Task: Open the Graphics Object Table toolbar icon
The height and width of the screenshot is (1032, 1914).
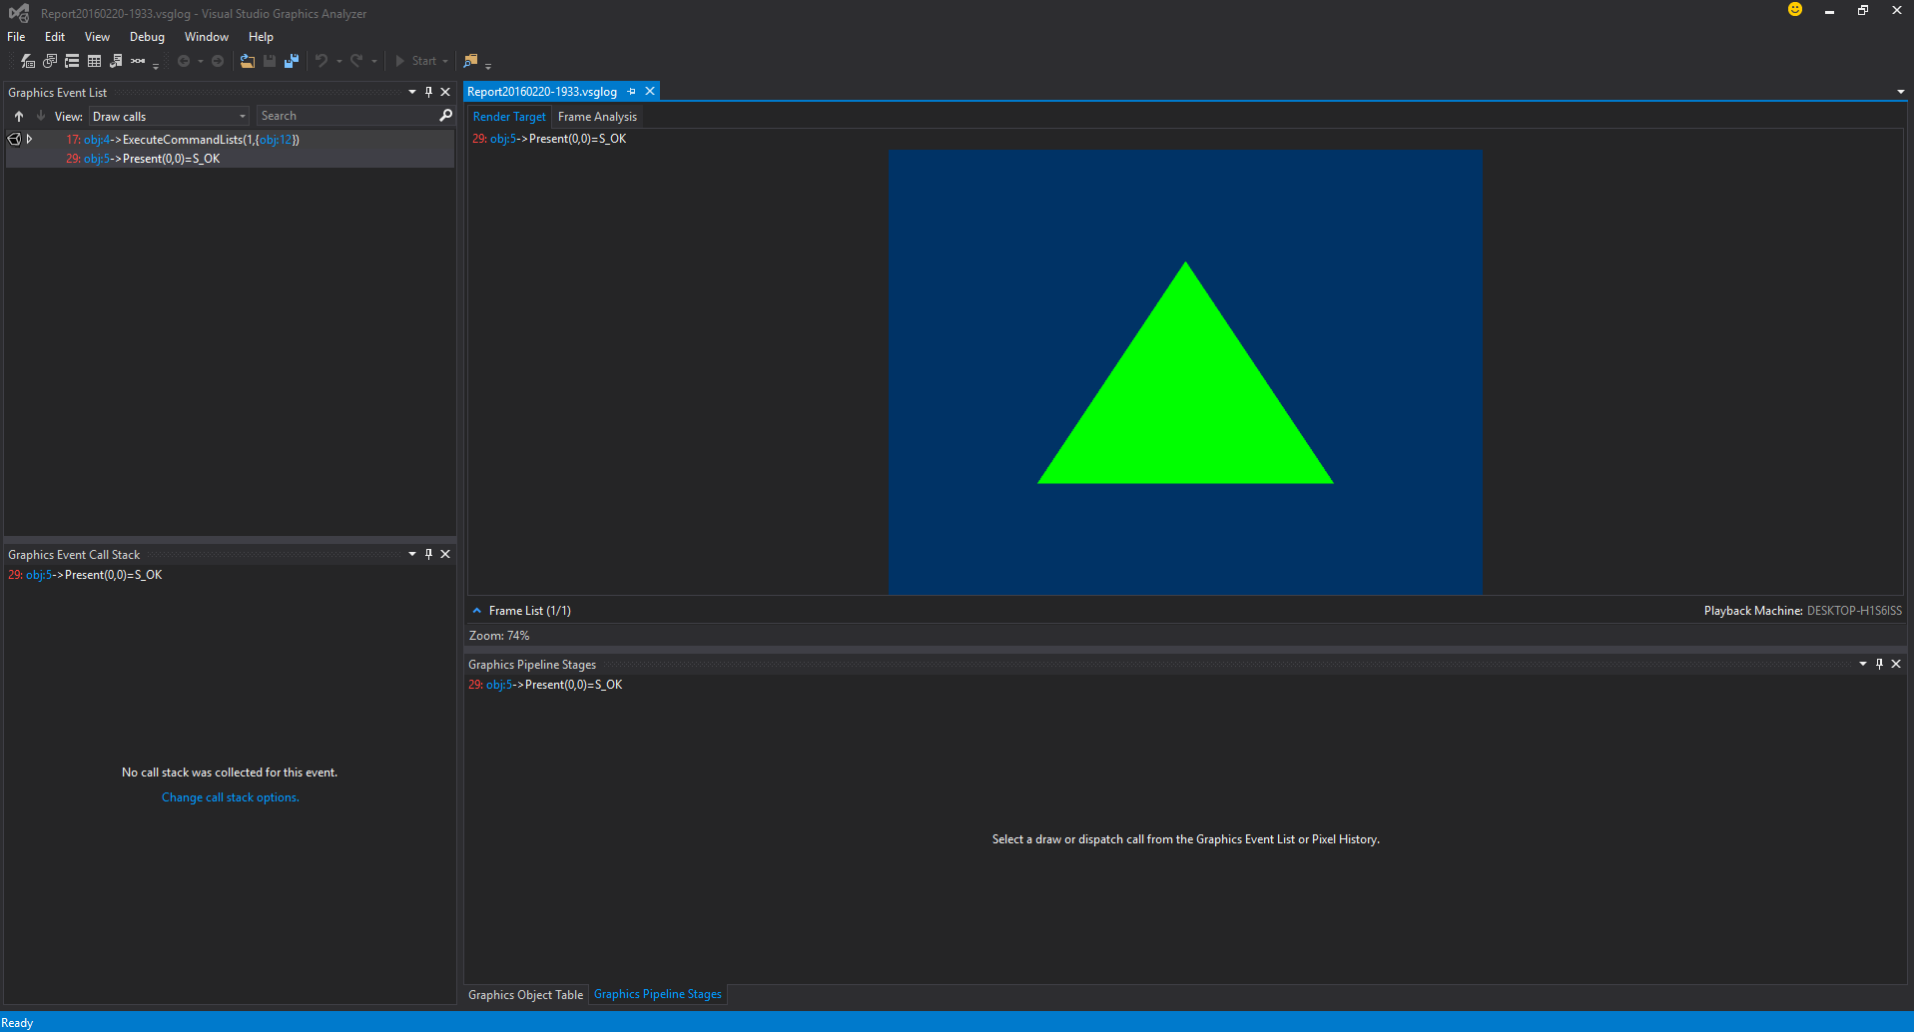Action: (x=93, y=61)
